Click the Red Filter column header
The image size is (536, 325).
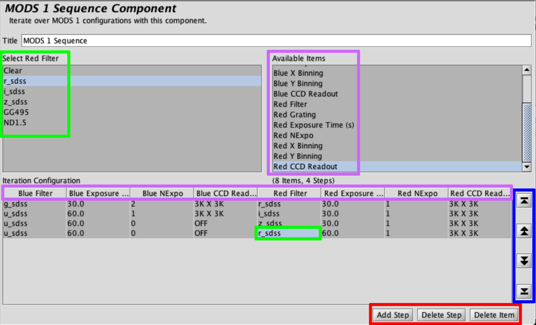pos(290,193)
